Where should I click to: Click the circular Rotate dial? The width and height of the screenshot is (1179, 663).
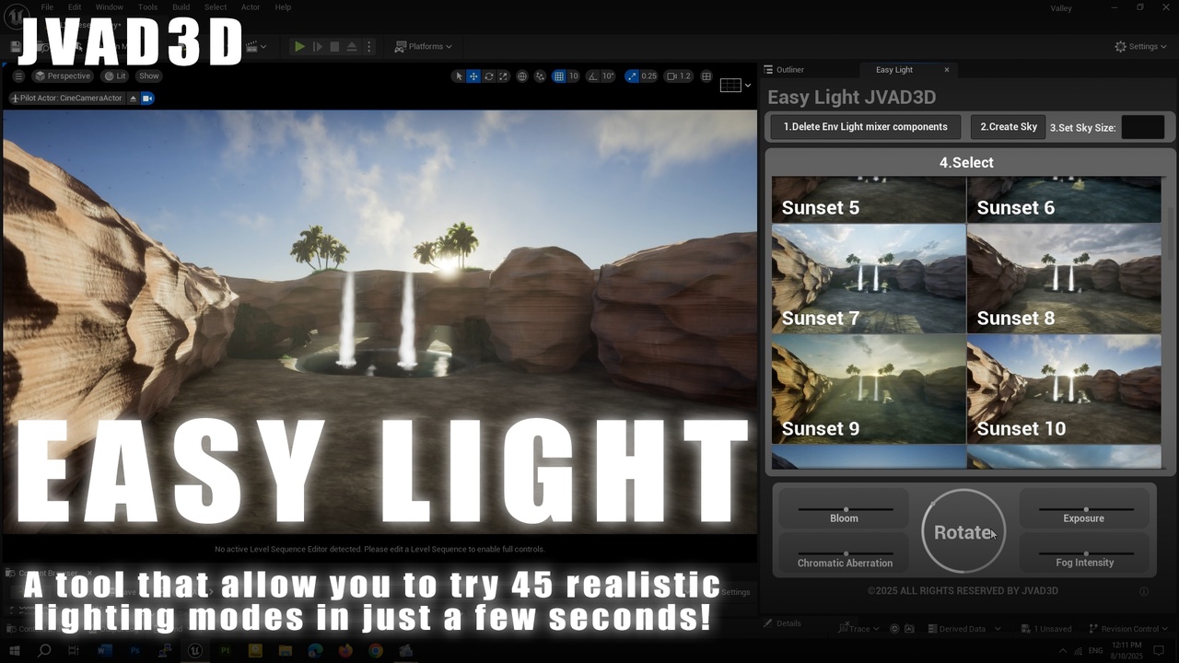click(963, 531)
